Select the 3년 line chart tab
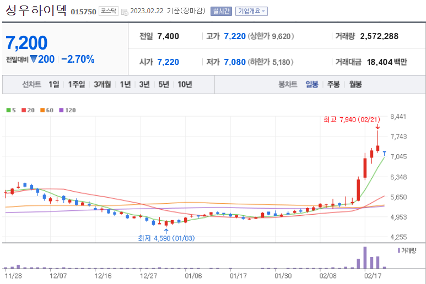 (x=144, y=84)
